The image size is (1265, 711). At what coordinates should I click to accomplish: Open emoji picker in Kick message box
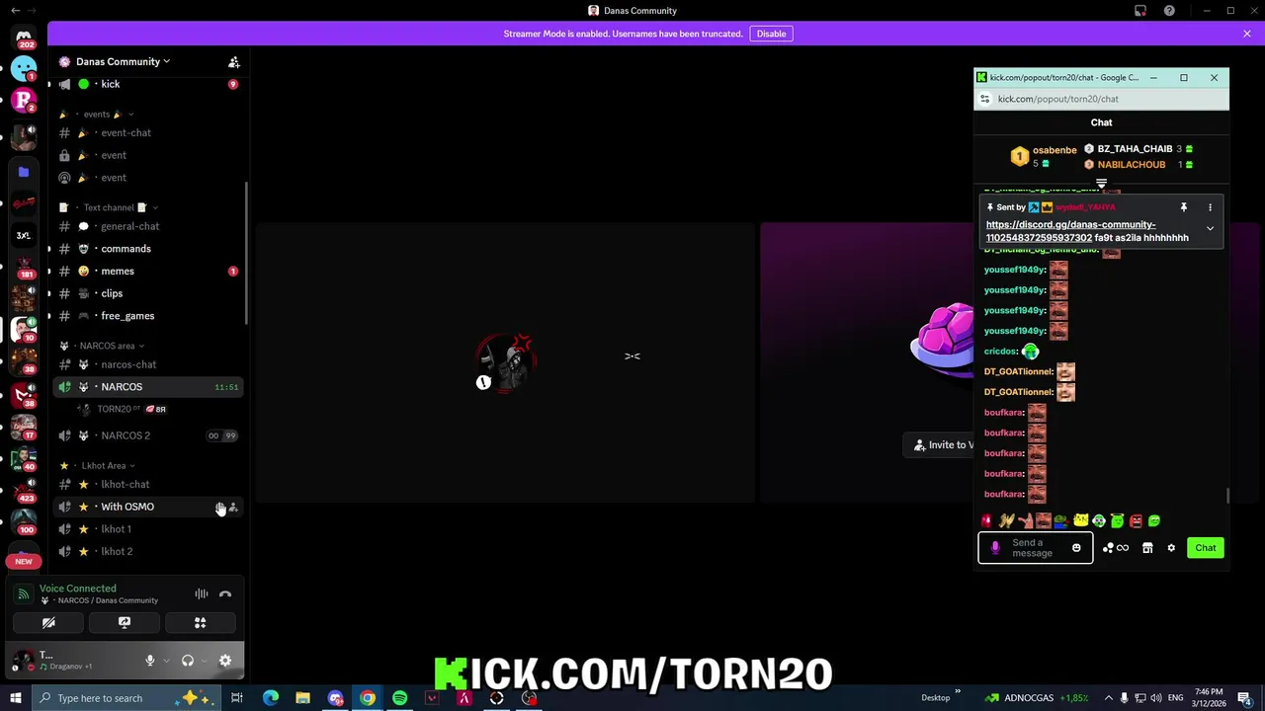click(1076, 548)
